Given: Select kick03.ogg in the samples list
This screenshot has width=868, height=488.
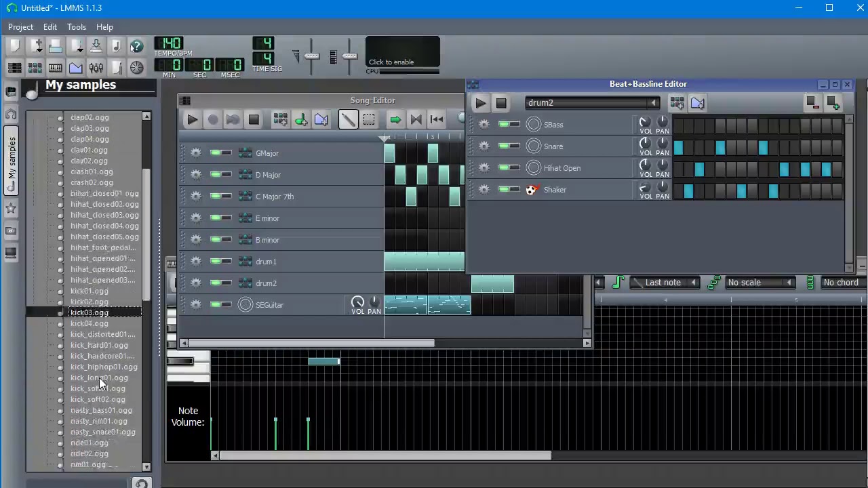Looking at the screenshot, I should (x=89, y=312).
